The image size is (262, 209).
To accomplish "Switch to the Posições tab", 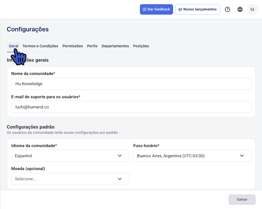I will pos(141,46).
